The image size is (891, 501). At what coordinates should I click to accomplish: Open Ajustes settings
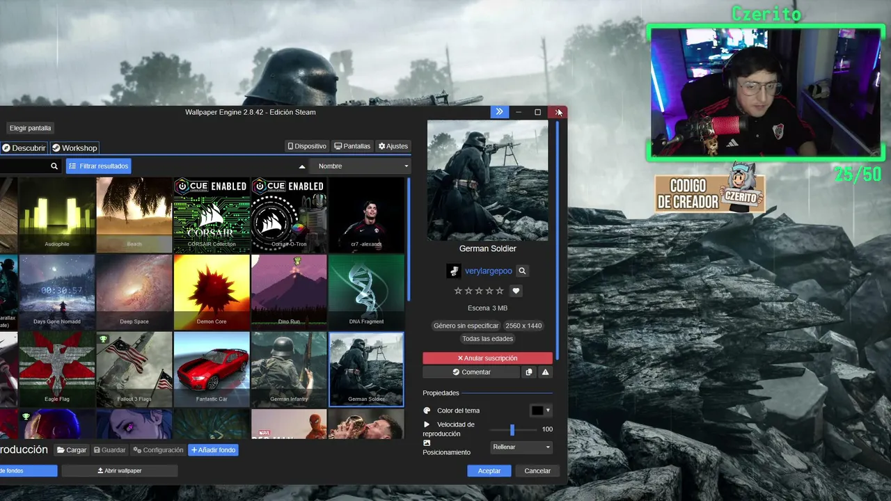click(393, 146)
